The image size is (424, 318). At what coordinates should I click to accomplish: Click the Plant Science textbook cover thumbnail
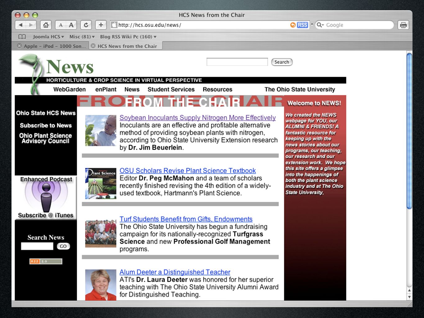(101, 184)
